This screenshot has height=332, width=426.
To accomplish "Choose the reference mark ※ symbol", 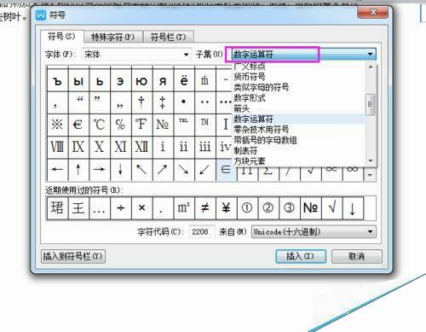I will pos(57,125).
